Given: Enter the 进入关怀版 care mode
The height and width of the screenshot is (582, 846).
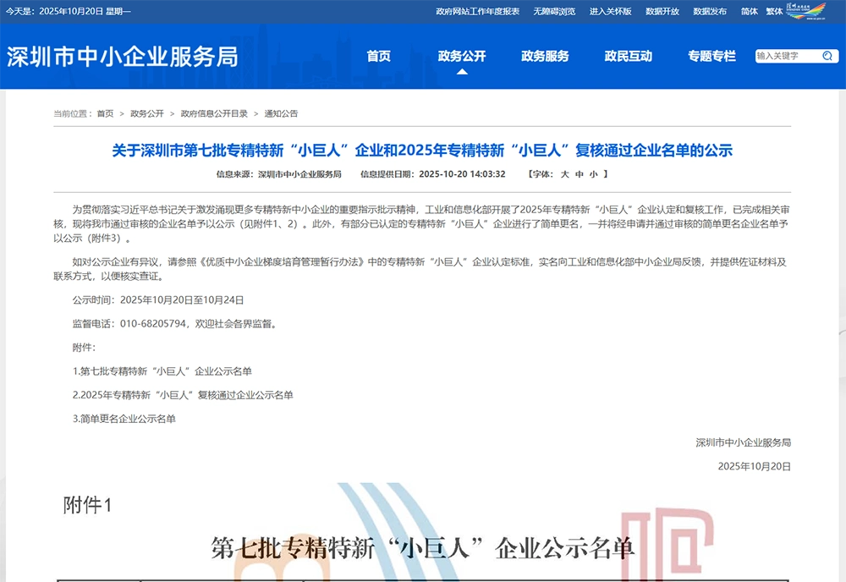Looking at the screenshot, I should point(610,11).
